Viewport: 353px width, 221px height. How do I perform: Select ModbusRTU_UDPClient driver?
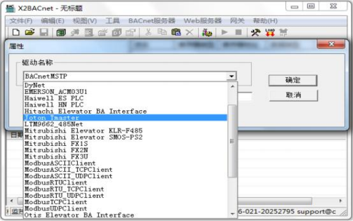(125, 196)
